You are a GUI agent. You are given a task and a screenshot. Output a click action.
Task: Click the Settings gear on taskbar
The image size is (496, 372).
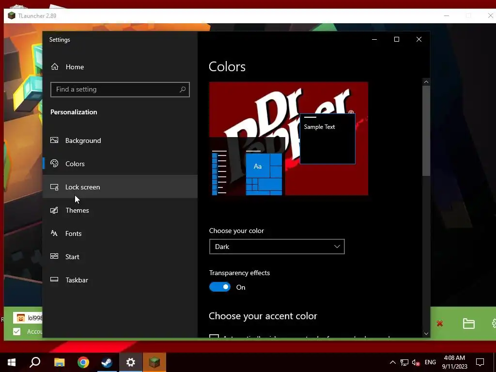(x=131, y=362)
